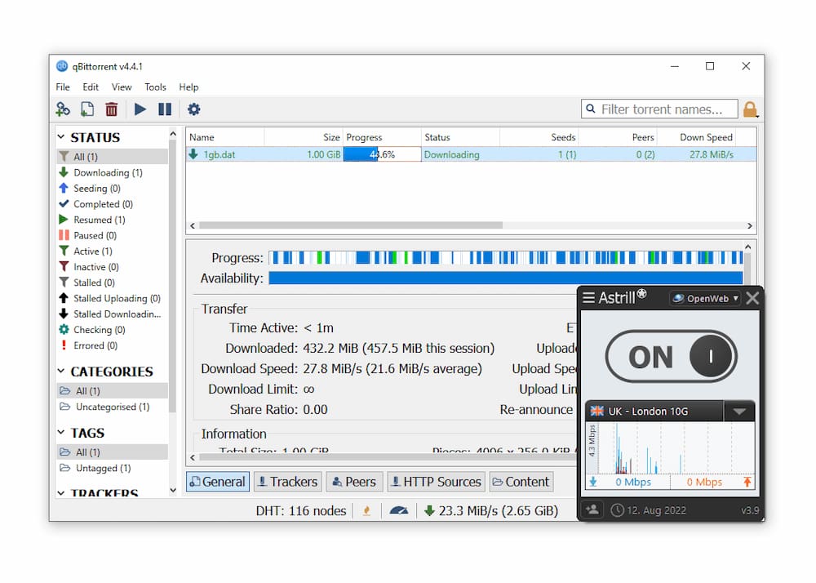This screenshot has width=816, height=583.
Task: Pause the torrent with the pause button
Action: pyautogui.click(x=166, y=109)
